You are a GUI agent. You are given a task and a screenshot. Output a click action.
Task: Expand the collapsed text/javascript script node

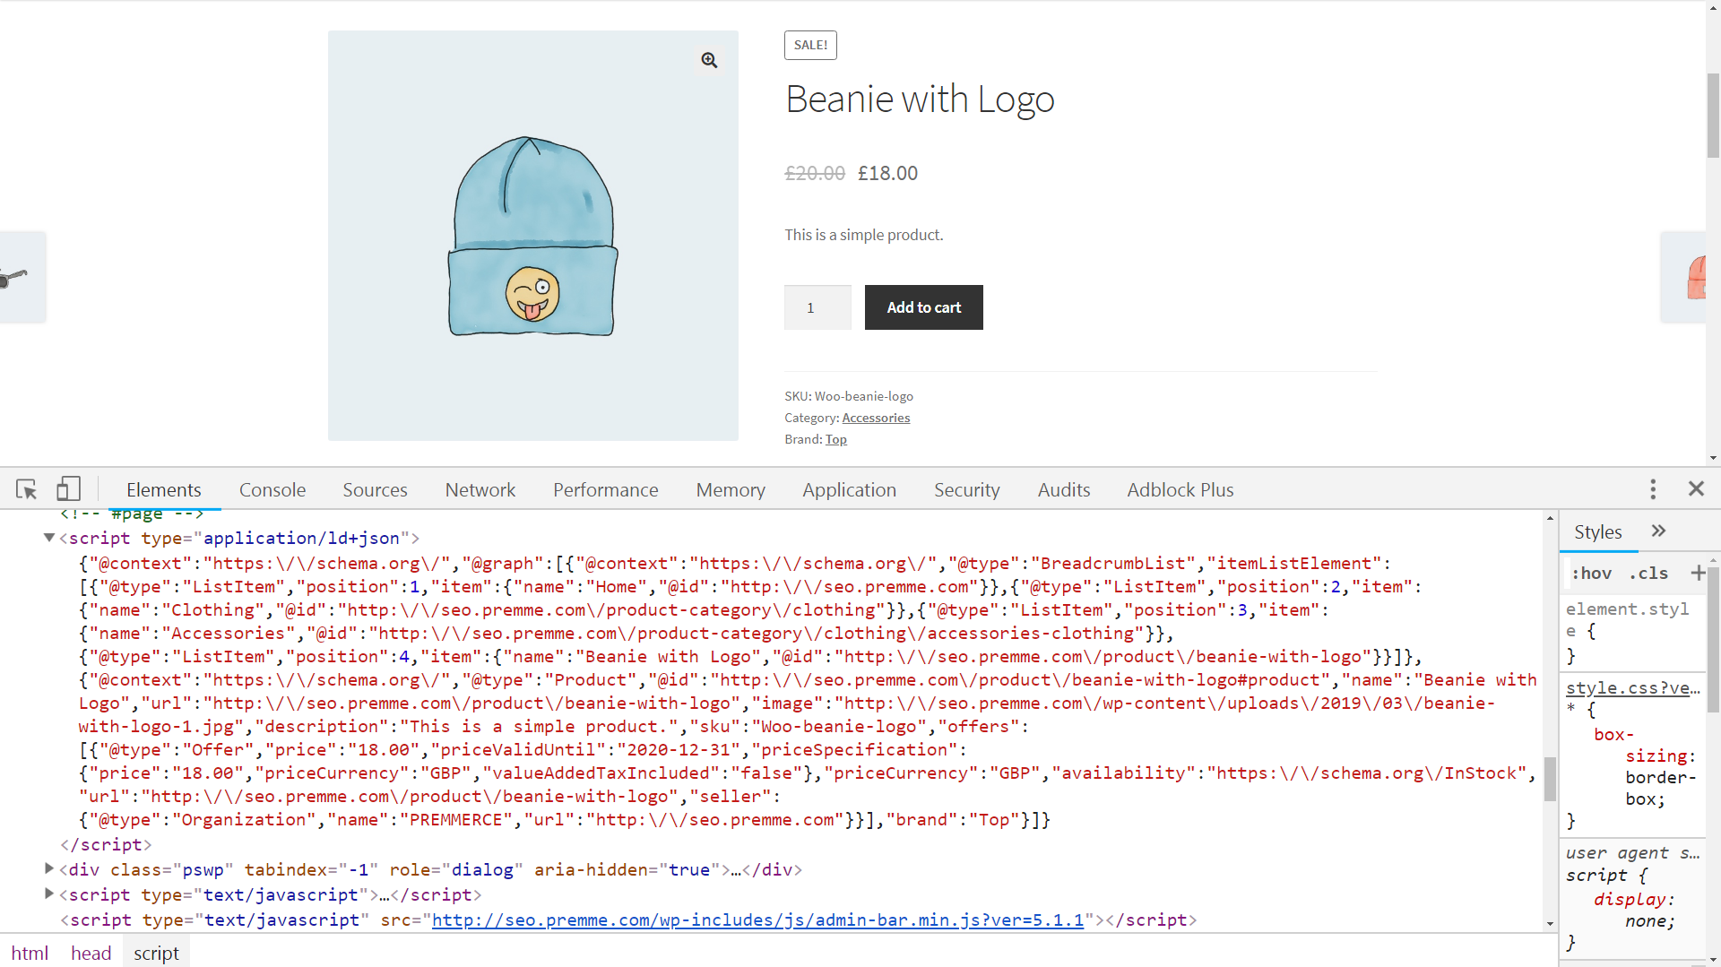click(49, 894)
